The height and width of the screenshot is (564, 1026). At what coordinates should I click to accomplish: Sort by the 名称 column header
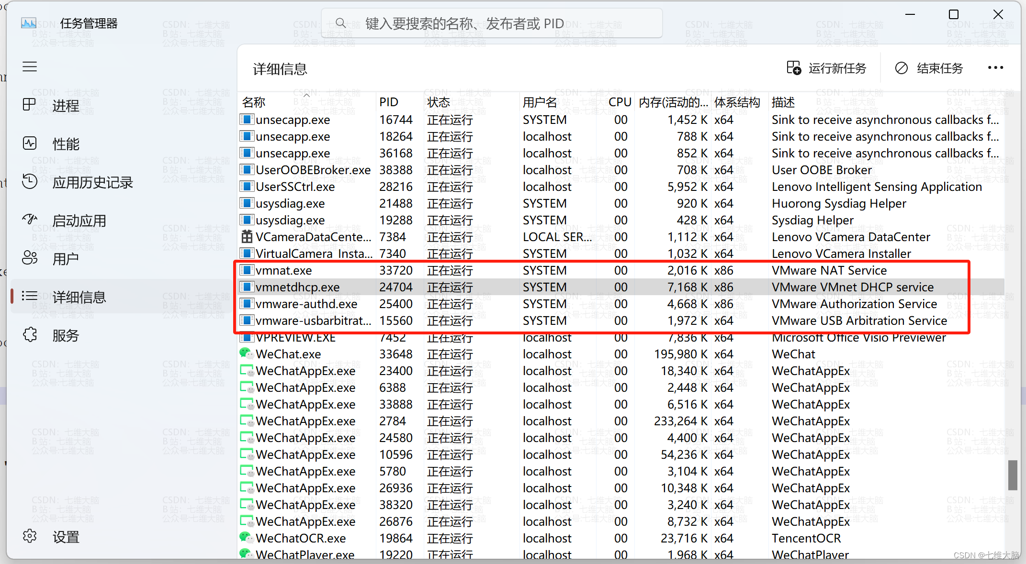pyautogui.click(x=254, y=102)
